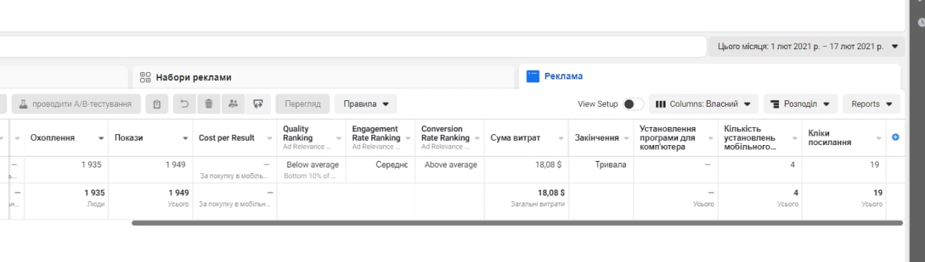Click the horizontal table scrollbar
The width and height of the screenshot is (925, 262).
pyautogui.click(x=517, y=223)
